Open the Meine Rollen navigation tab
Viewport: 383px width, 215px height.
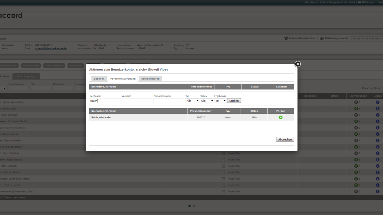[31, 65]
